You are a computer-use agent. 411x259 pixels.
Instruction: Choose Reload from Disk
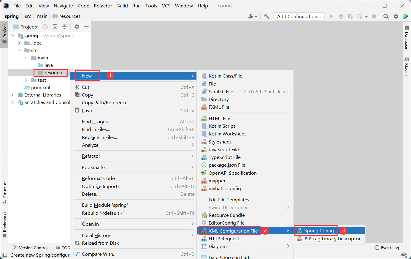(x=133, y=243)
